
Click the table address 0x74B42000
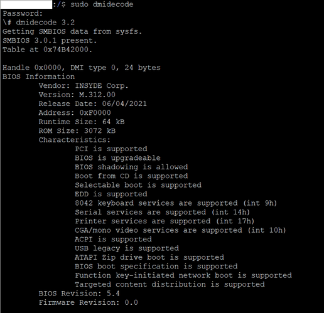coord(68,50)
